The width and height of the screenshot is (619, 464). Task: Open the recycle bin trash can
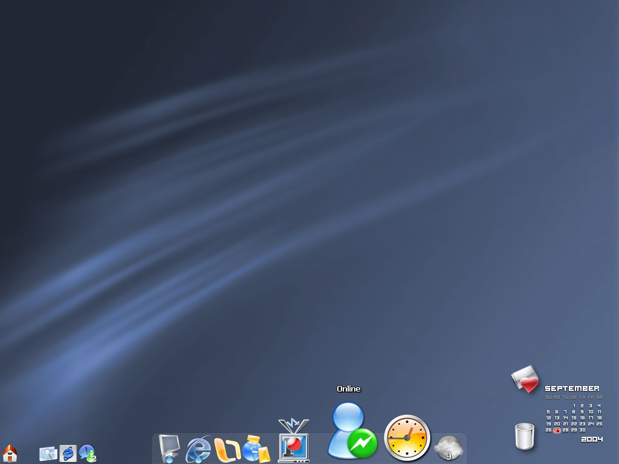point(525,436)
